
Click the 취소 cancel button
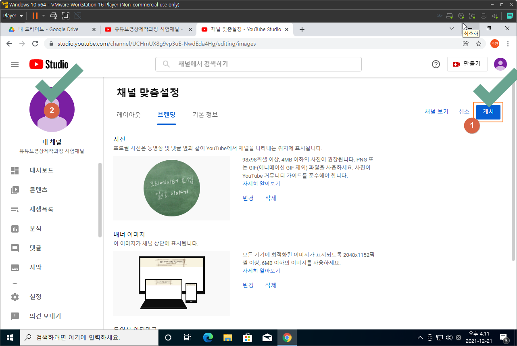coord(464,112)
